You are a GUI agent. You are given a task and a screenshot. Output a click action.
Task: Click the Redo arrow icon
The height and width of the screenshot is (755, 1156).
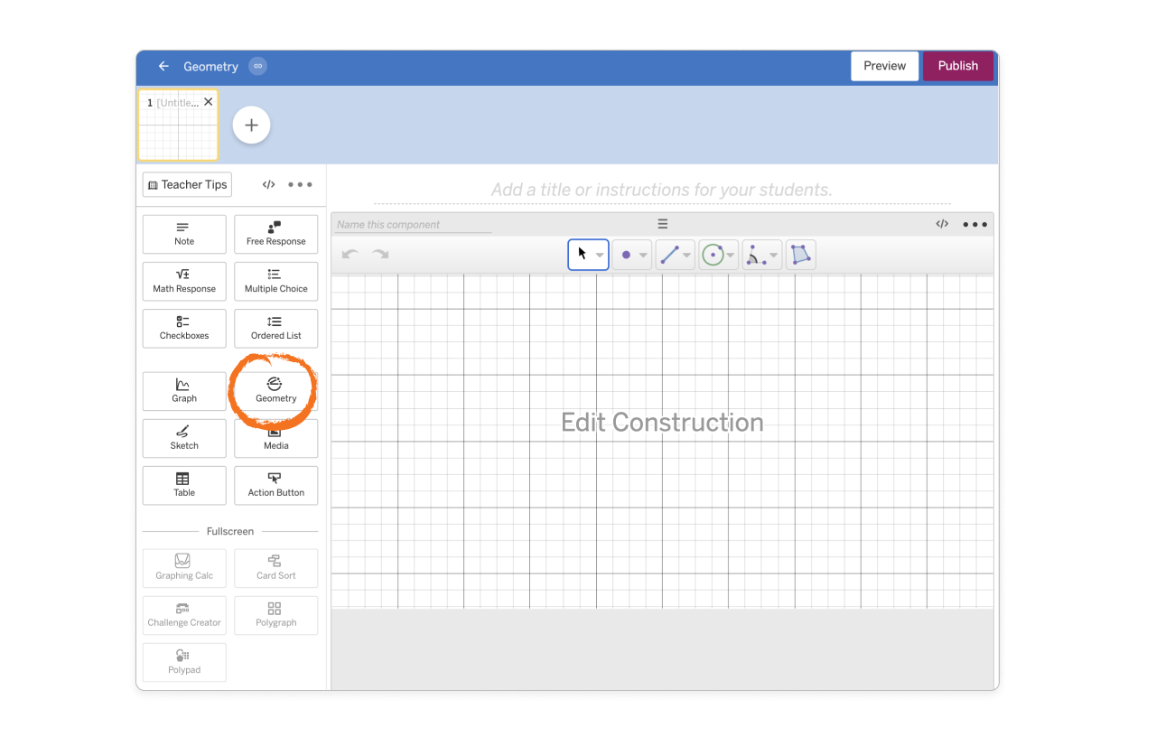click(x=380, y=254)
